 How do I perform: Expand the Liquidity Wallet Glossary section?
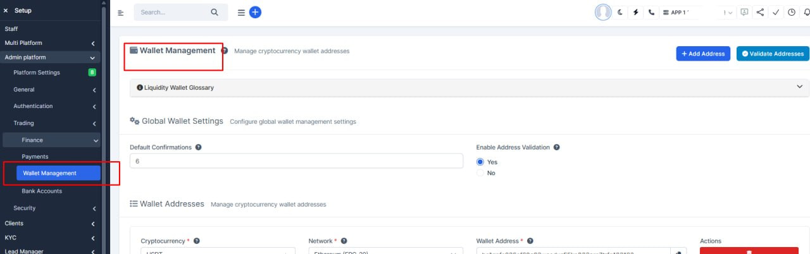(469, 87)
